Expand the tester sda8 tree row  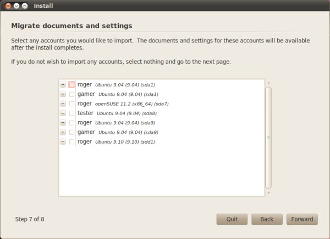[63, 113]
